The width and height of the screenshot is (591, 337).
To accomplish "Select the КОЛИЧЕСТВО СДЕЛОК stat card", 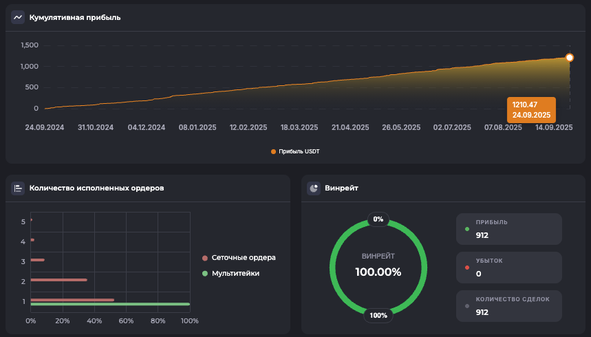I will point(508,306).
